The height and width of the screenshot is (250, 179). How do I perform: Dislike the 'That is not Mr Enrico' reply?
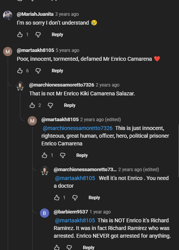point(50,105)
